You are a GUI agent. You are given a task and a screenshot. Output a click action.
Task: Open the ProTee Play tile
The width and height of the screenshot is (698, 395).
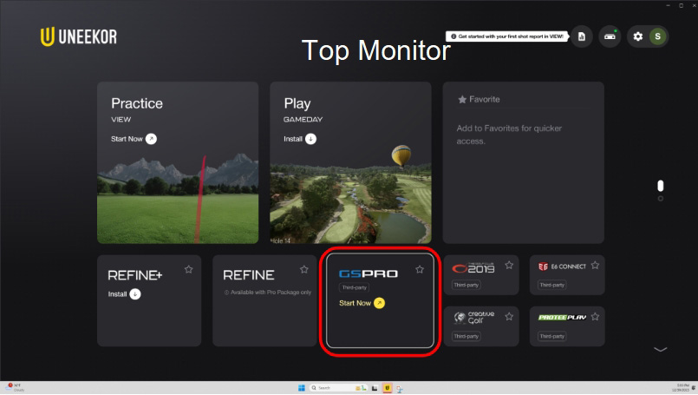(x=566, y=326)
